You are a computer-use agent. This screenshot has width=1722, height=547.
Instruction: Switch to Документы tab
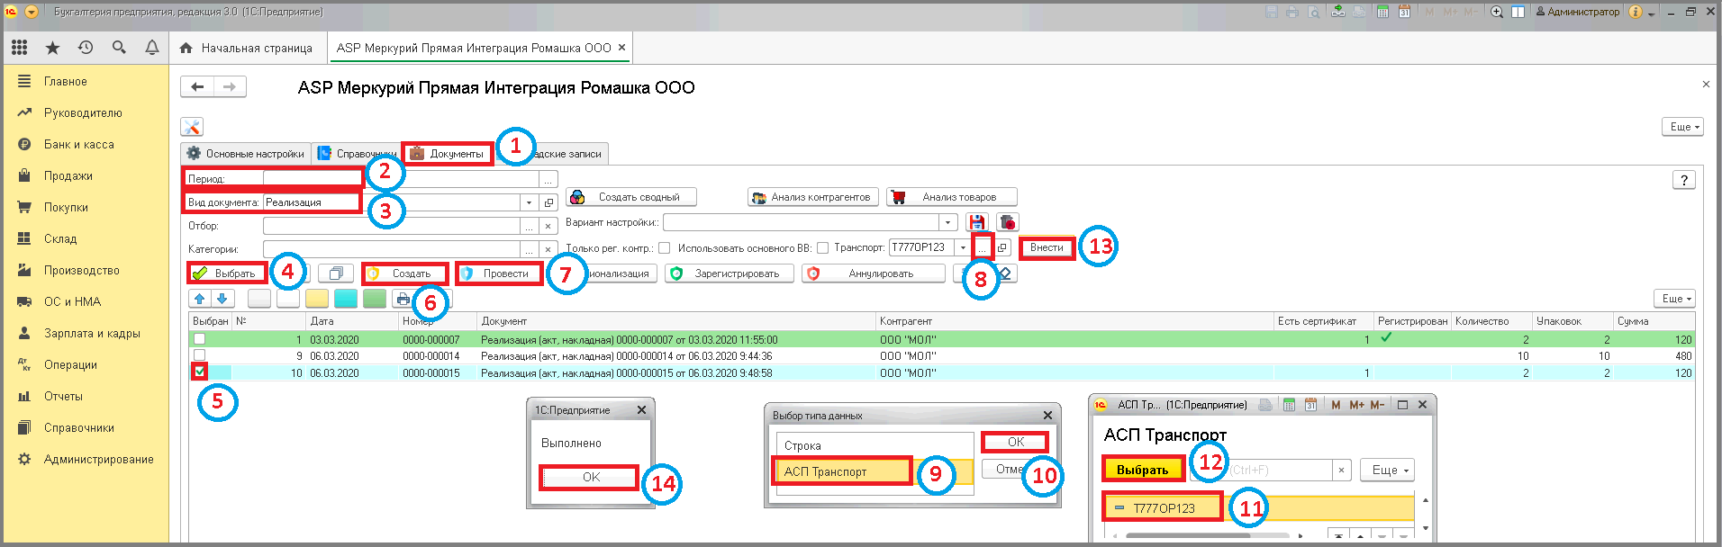pyautogui.click(x=448, y=154)
